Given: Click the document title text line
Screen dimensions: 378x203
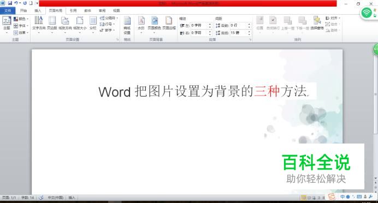Looking at the screenshot, I should pos(204,91).
